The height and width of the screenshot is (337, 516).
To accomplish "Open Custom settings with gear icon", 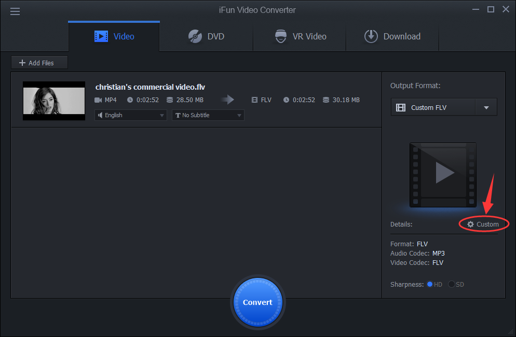I will coord(483,224).
